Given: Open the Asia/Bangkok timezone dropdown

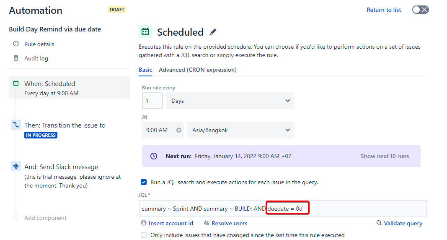Looking at the screenshot, I should coord(241,130).
